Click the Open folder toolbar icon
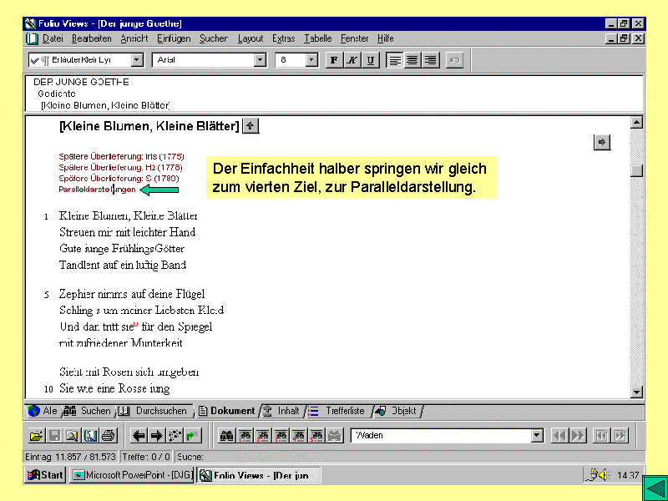This screenshot has width=668, height=501. pos(36,435)
